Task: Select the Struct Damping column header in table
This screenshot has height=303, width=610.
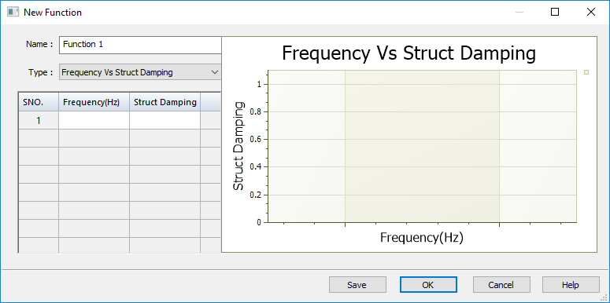Action: coord(165,102)
